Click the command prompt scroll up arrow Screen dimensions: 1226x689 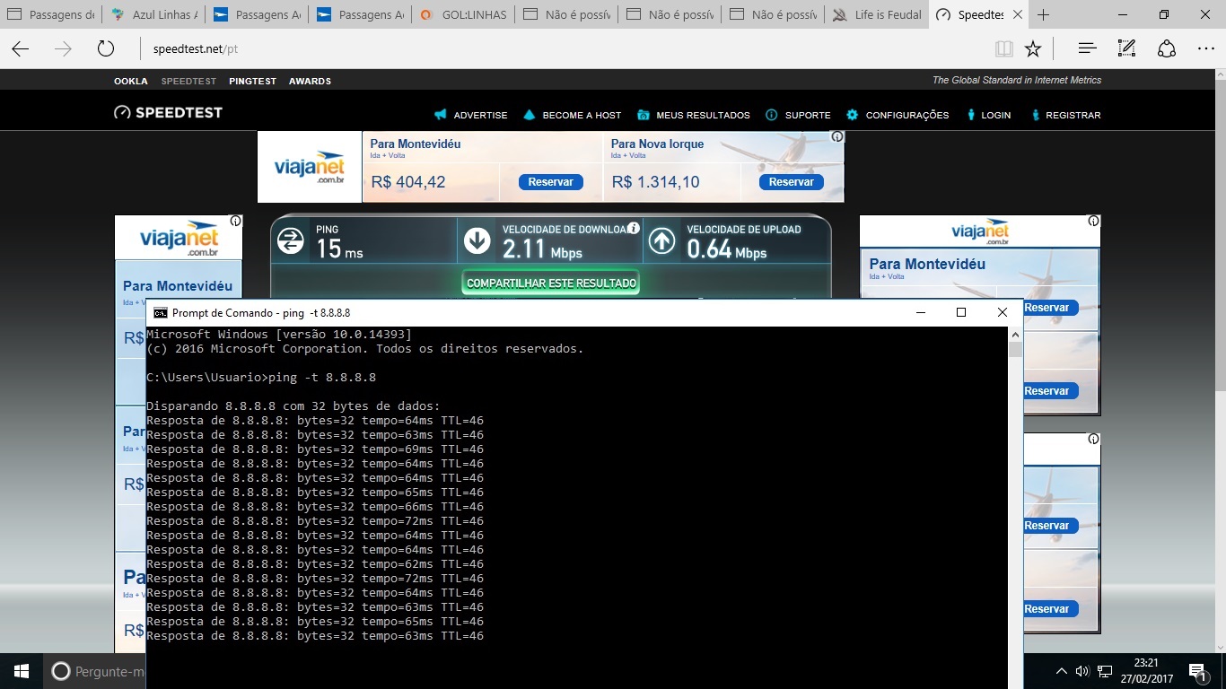(x=1015, y=333)
